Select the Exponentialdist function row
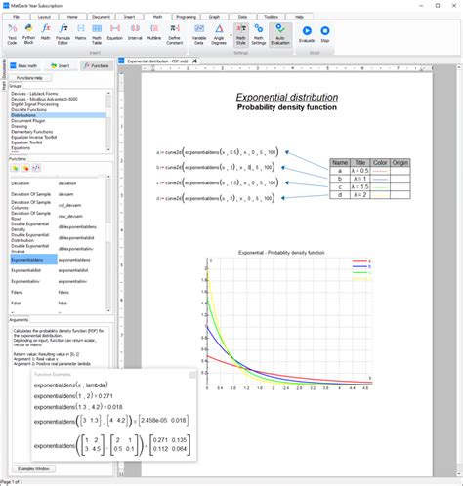Screen dimensions: 463x486 point(58,270)
